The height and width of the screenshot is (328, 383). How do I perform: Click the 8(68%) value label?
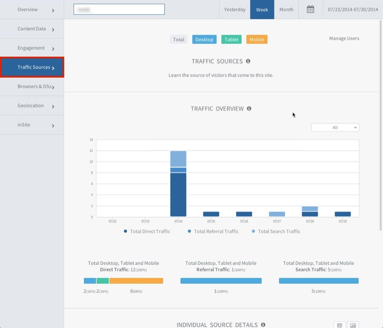(136, 291)
